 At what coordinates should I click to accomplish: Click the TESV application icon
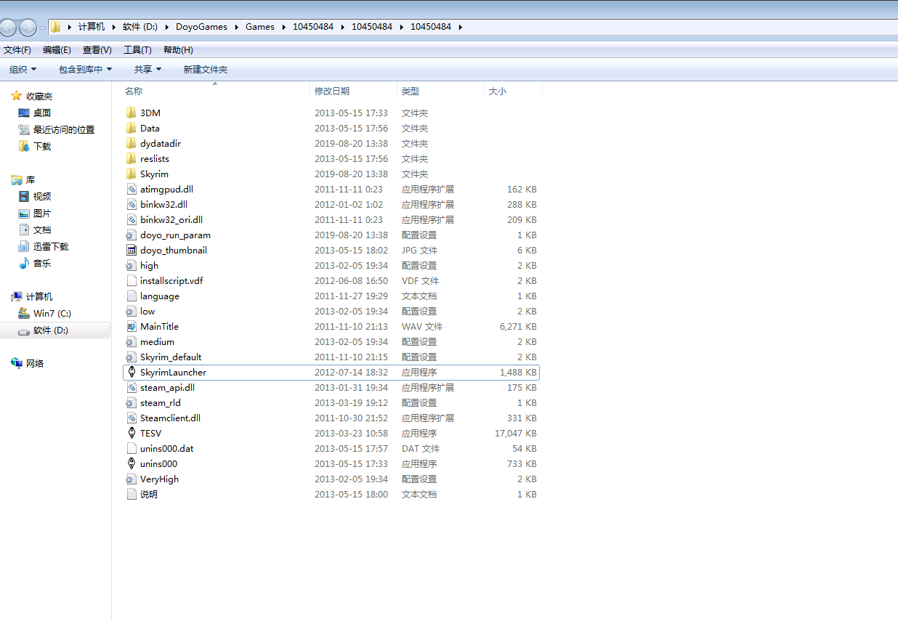(x=131, y=433)
